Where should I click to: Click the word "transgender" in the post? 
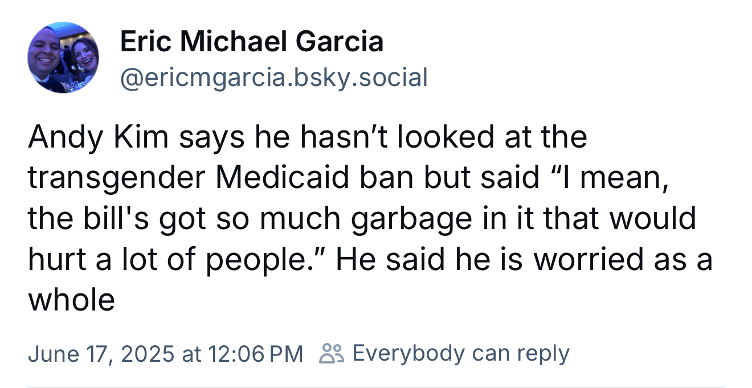tap(116, 178)
